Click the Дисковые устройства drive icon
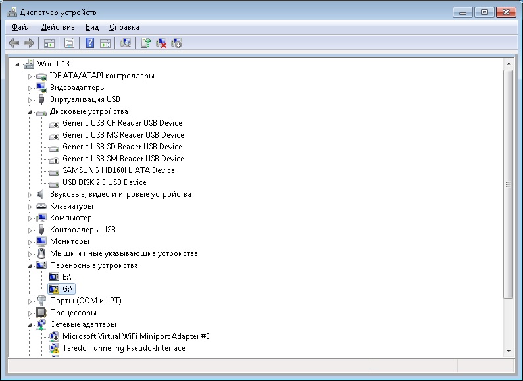The height and width of the screenshot is (381, 523). click(x=41, y=113)
